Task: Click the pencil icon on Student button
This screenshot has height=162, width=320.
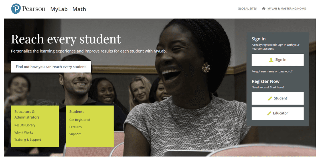Action: [x=270, y=98]
